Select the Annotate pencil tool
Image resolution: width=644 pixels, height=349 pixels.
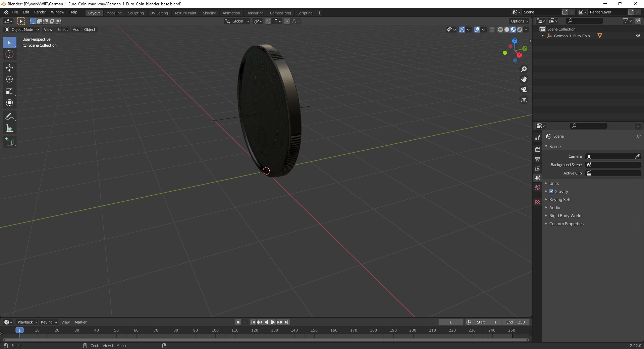coord(9,116)
